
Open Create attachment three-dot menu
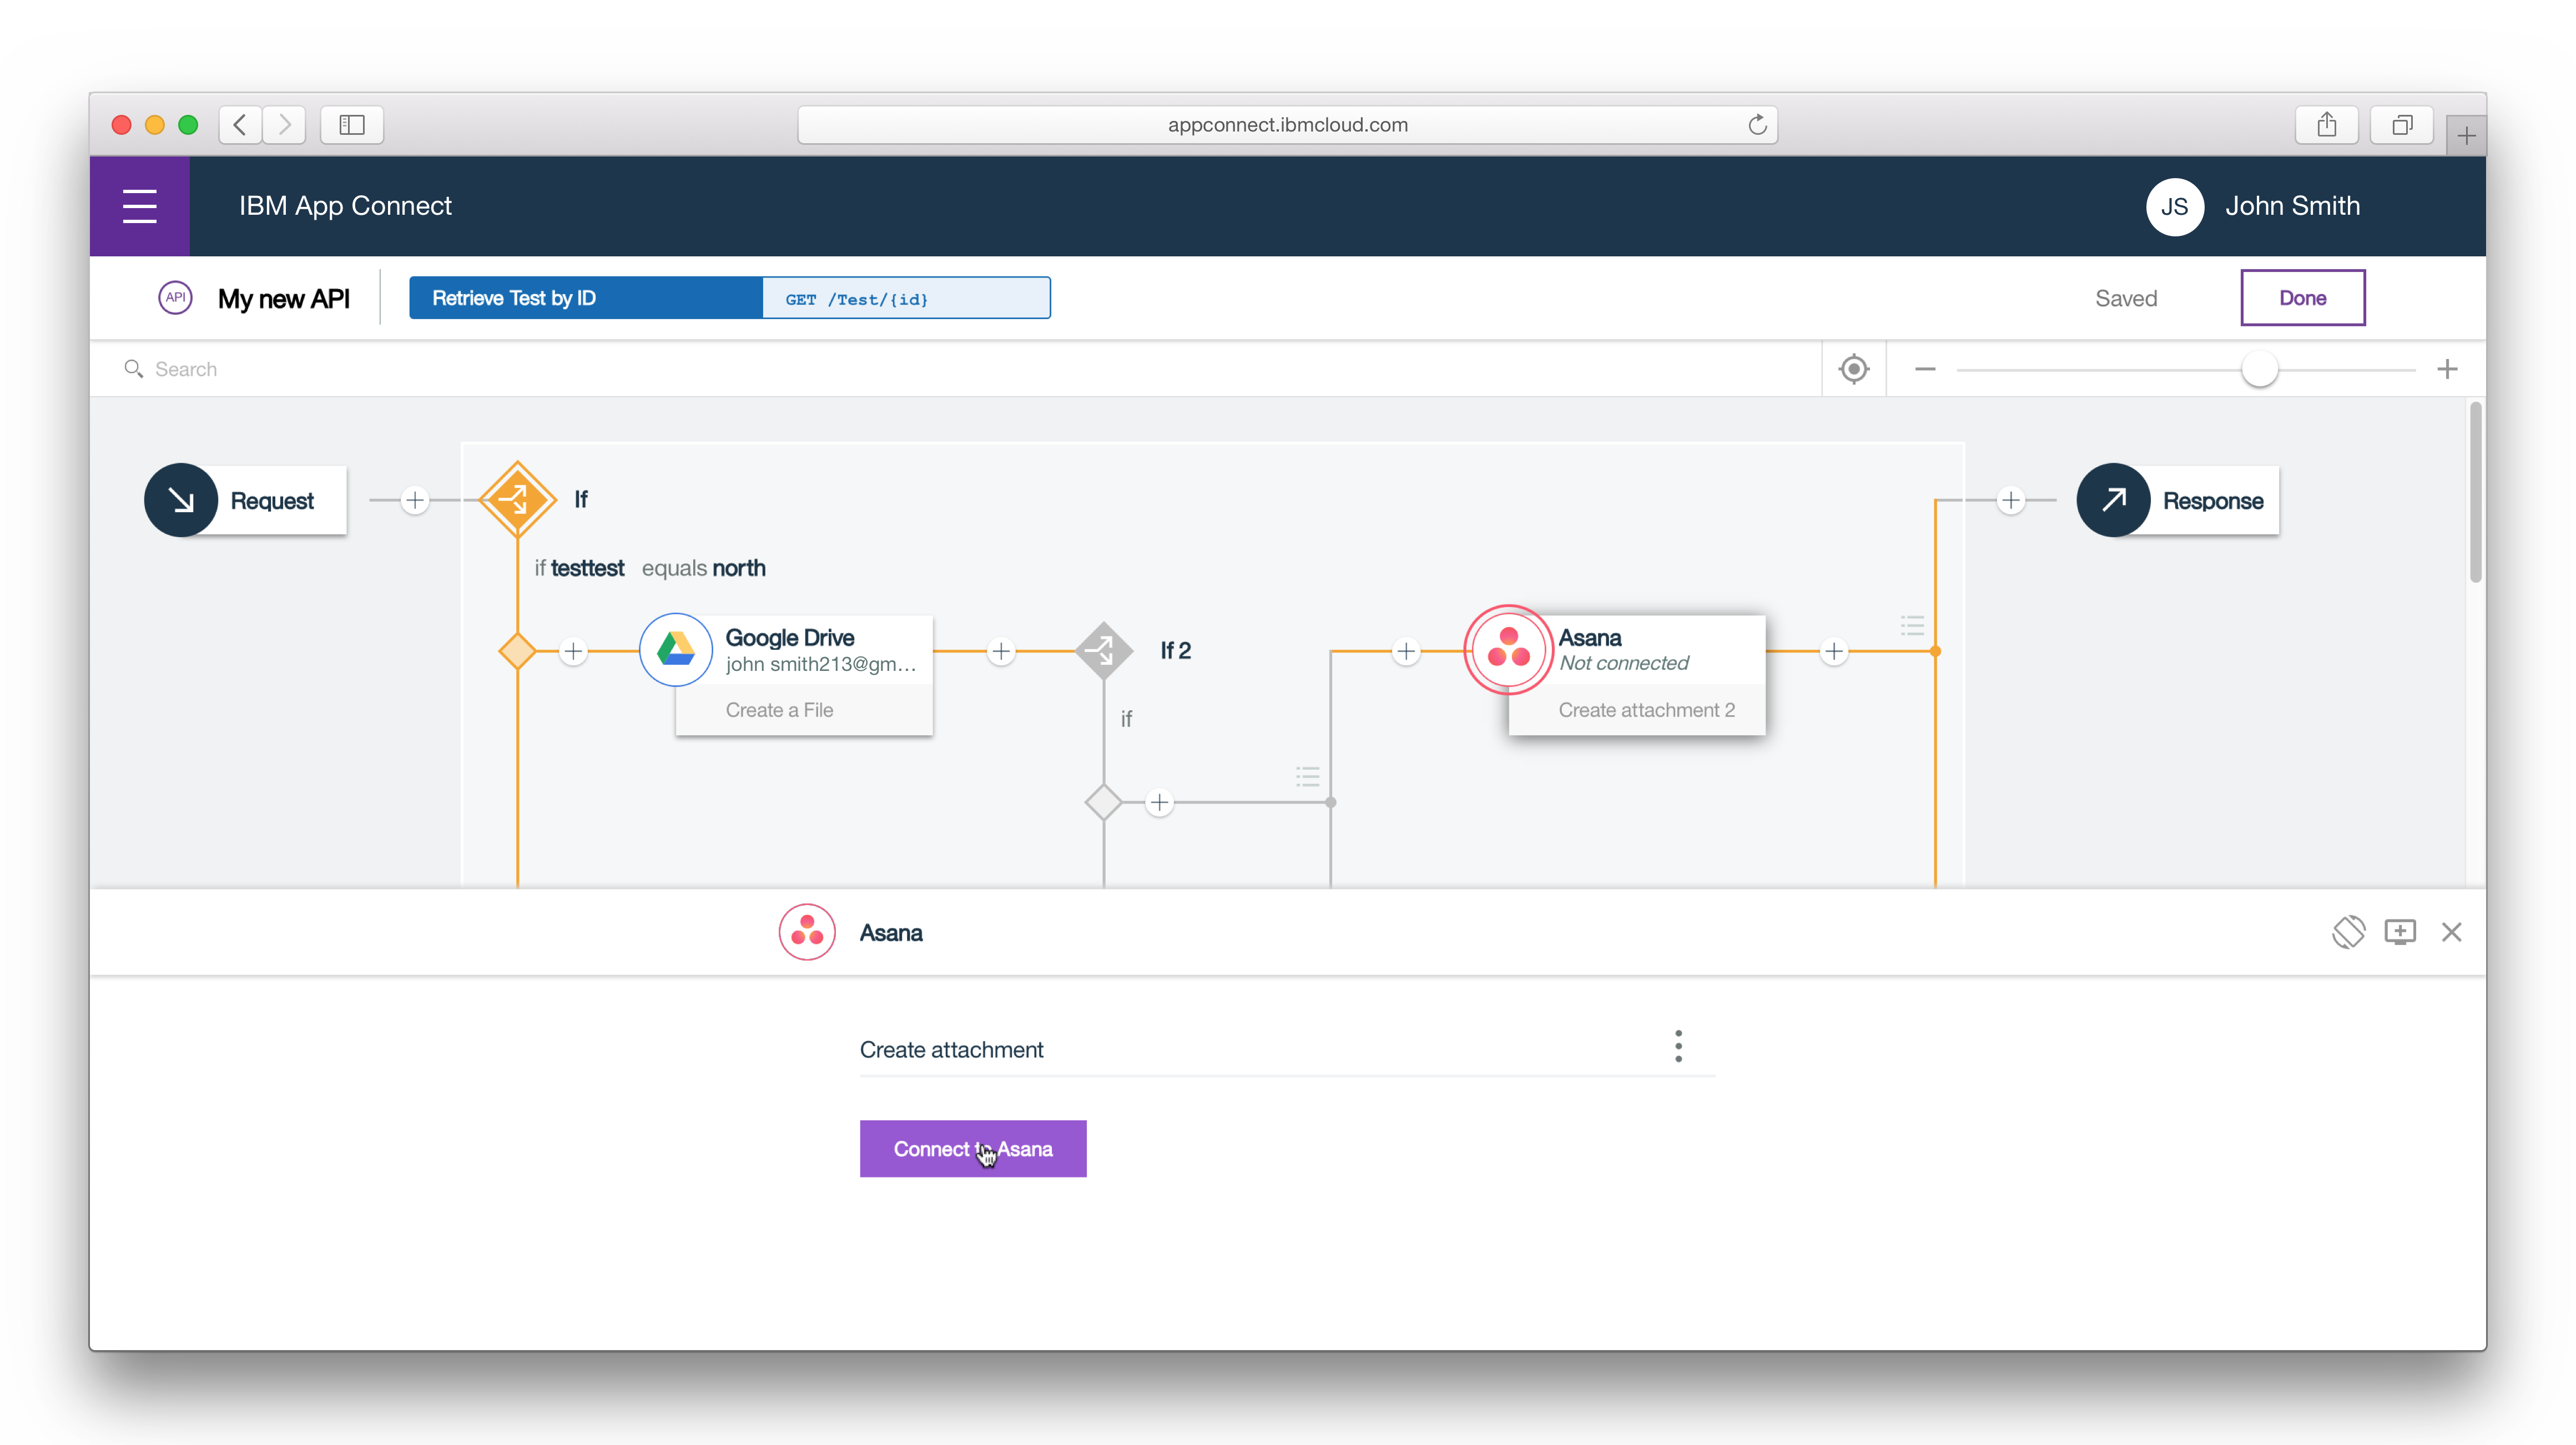pyautogui.click(x=1678, y=1046)
